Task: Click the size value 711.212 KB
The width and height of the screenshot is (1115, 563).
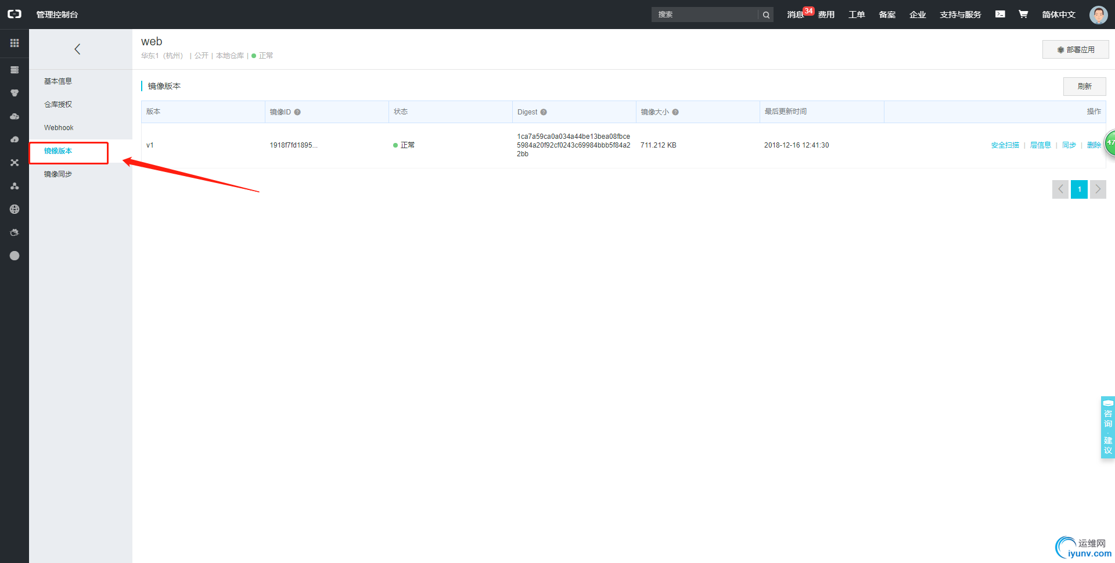Action: [x=658, y=145]
